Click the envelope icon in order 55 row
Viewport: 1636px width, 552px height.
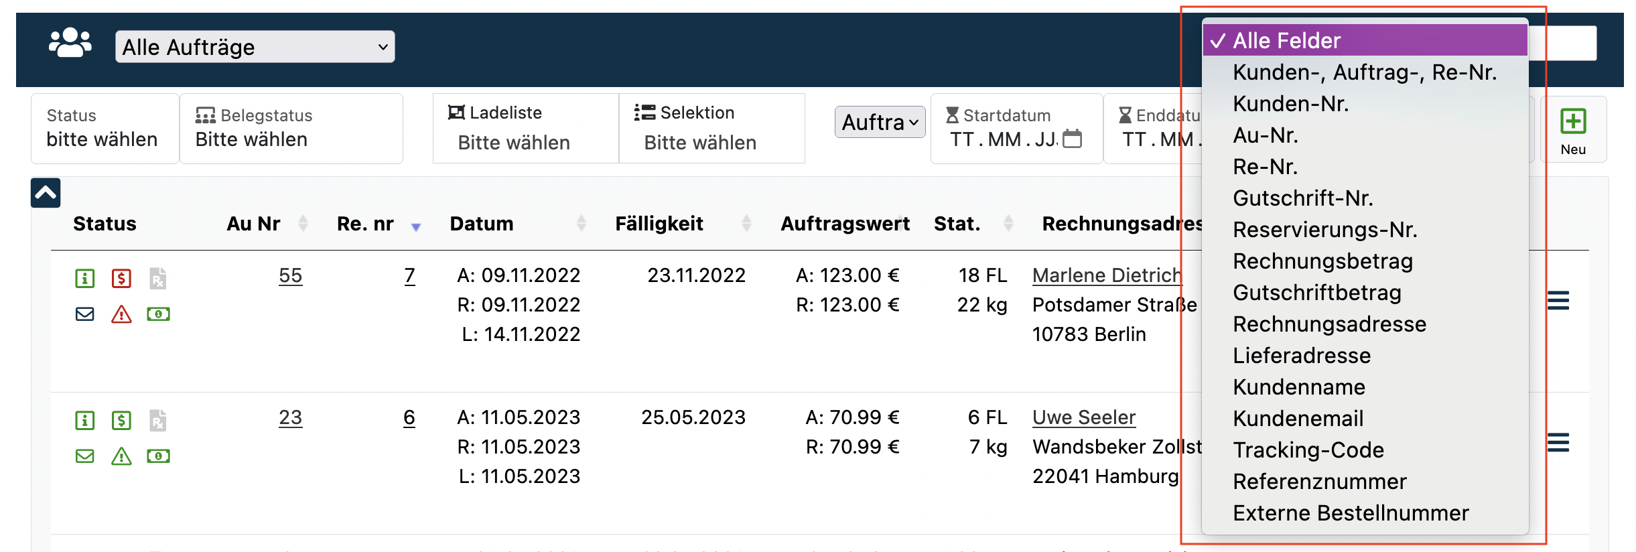point(85,314)
